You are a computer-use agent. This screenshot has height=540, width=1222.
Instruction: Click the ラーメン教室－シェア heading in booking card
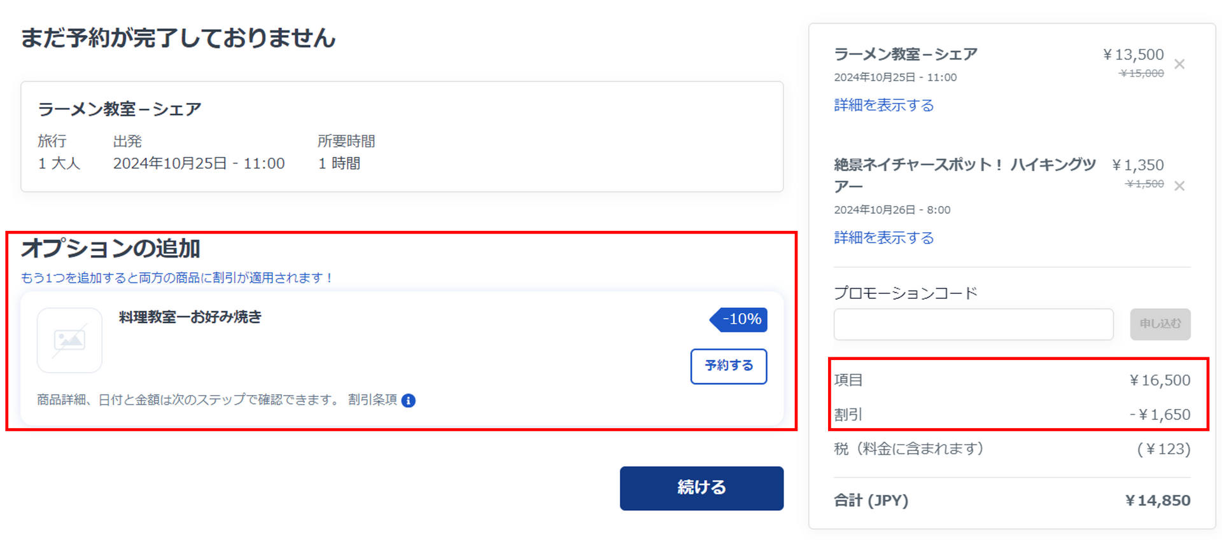tap(120, 109)
